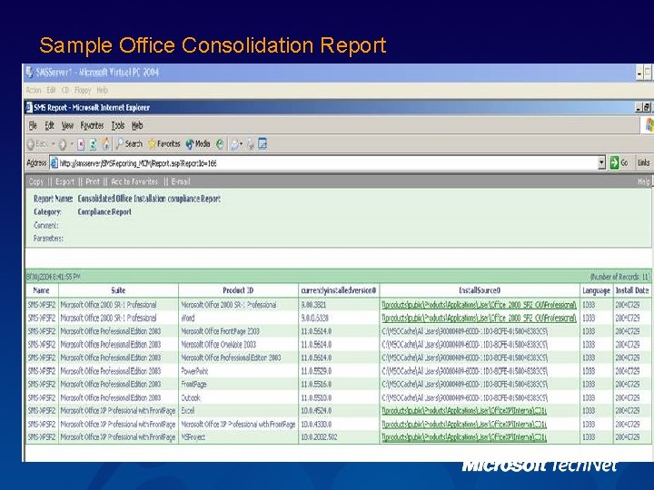Open Virtual PC CD menu
The width and height of the screenshot is (654, 490).
[x=65, y=90]
